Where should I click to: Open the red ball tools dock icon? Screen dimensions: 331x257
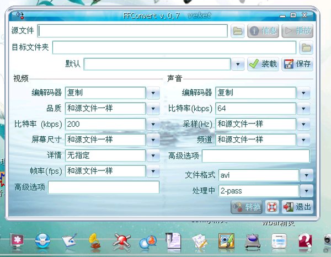tap(121, 240)
